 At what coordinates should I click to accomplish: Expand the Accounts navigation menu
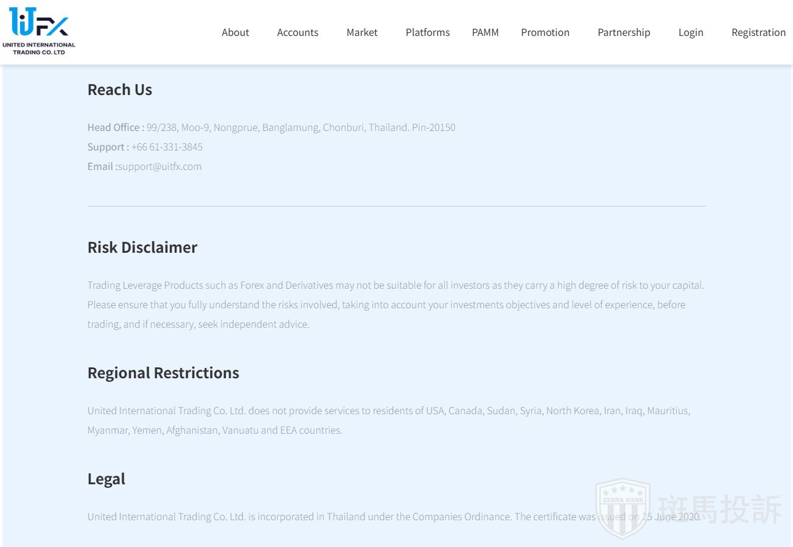298,32
